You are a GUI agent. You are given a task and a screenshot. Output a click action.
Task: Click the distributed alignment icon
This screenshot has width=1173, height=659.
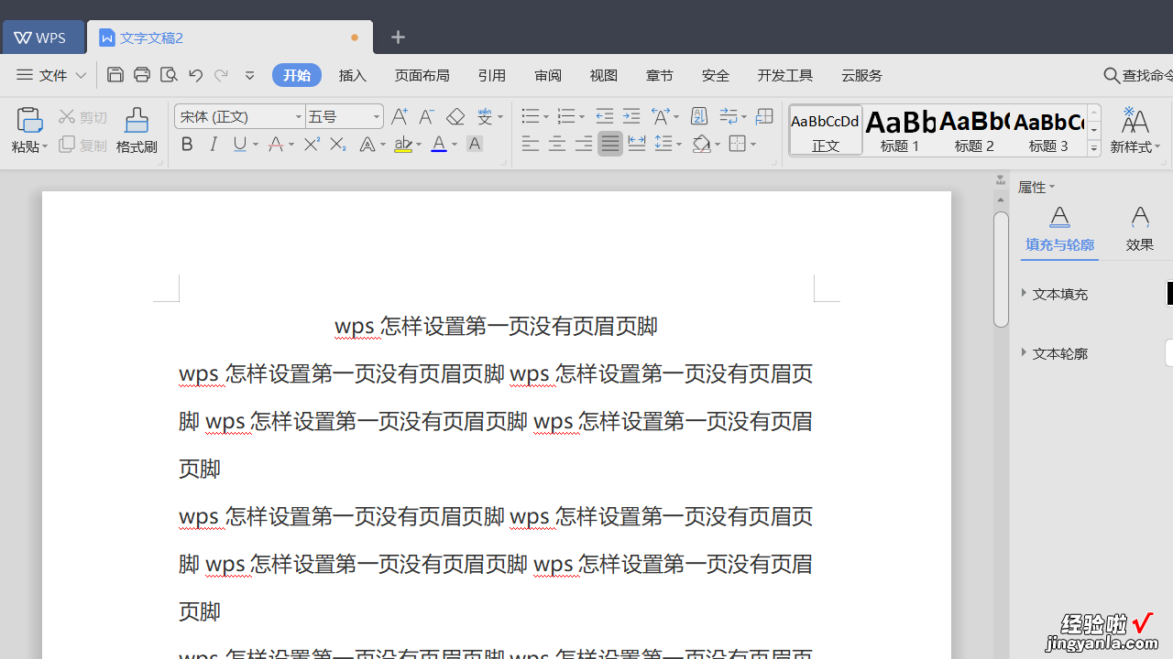pos(636,144)
